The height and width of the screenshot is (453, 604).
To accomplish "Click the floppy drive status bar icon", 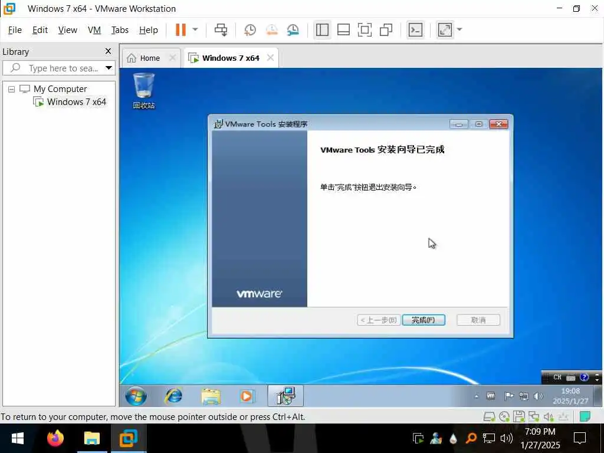I will pos(519,416).
